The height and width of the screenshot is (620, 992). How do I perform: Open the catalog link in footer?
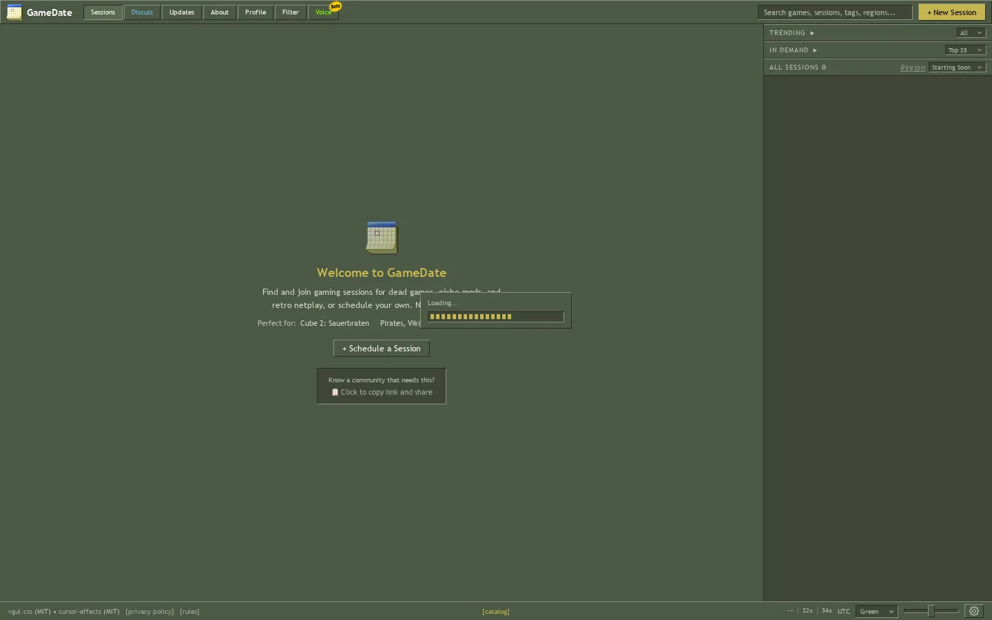496,612
